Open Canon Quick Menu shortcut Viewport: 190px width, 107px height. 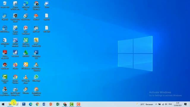pyautogui.click(x=15, y=18)
